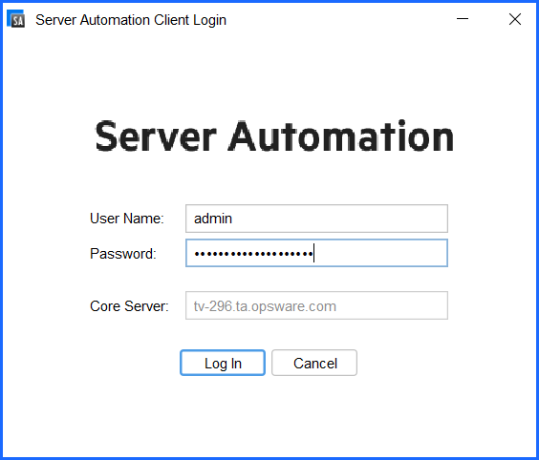This screenshot has width=539, height=460.
Task: Click the "Core Server:" label
Action: pyautogui.click(x=129, y=305)
